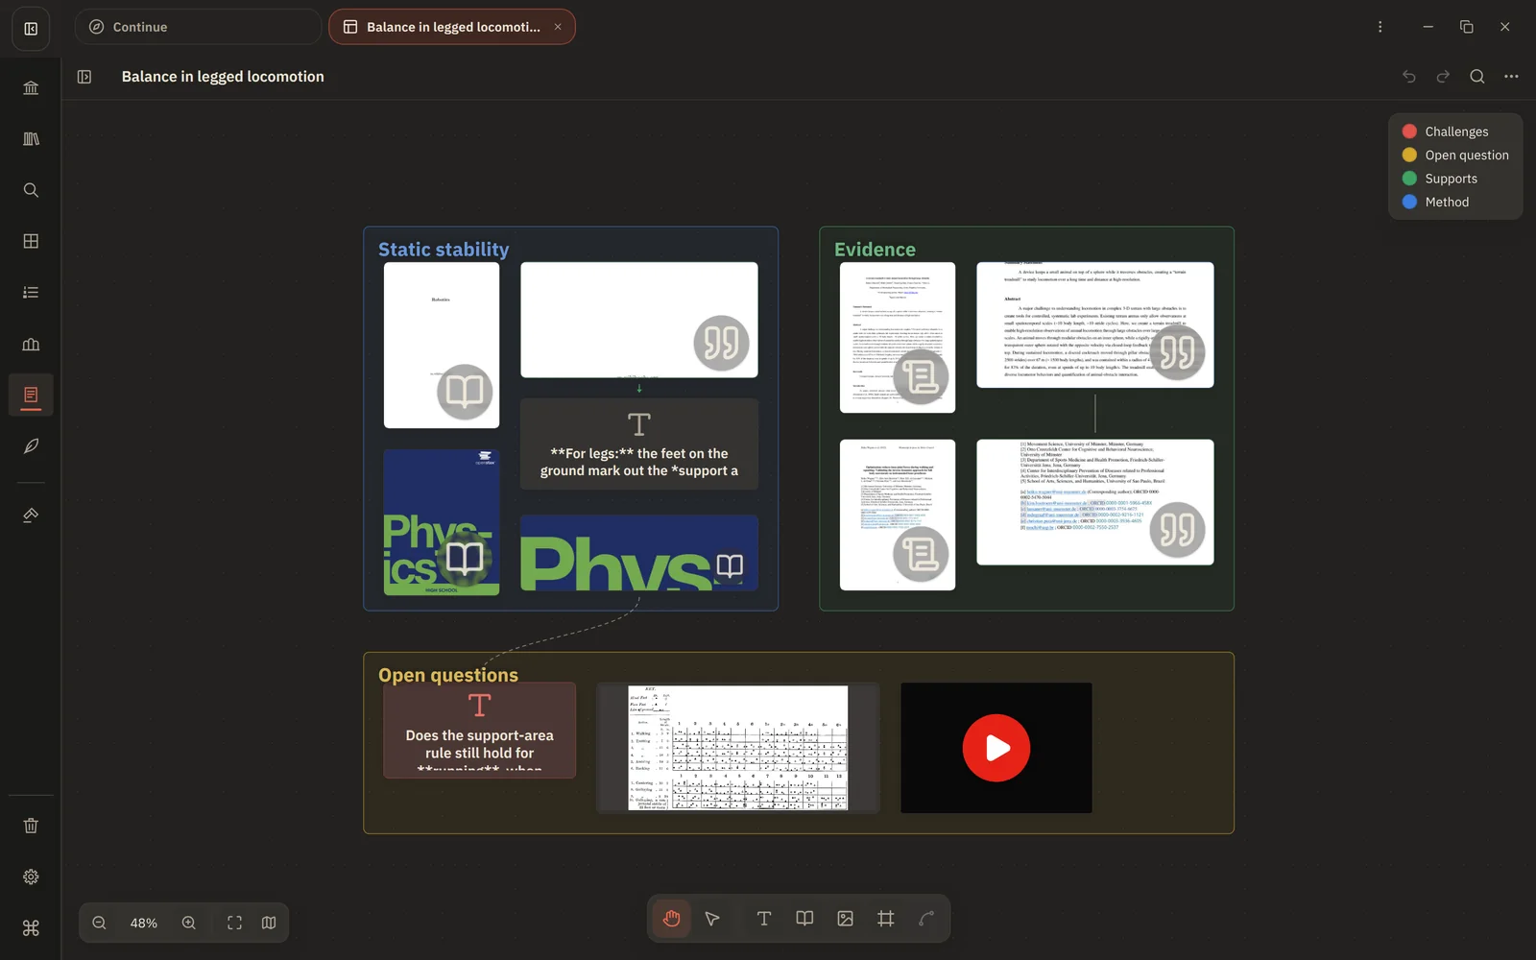Open the feather quill icon in the sidebar
Viewport: 1536px width, 960px height.
pyautogui.click(x=31, y=446)
